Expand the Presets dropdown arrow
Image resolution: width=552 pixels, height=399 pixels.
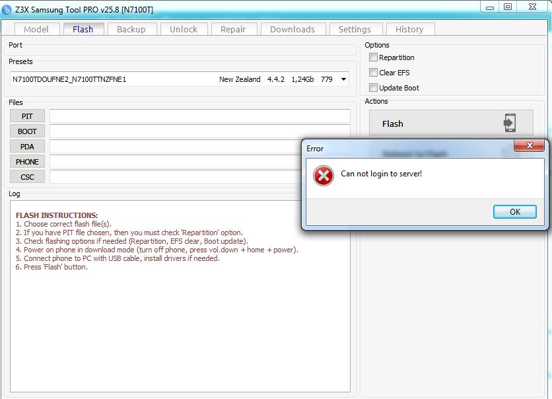343,79
